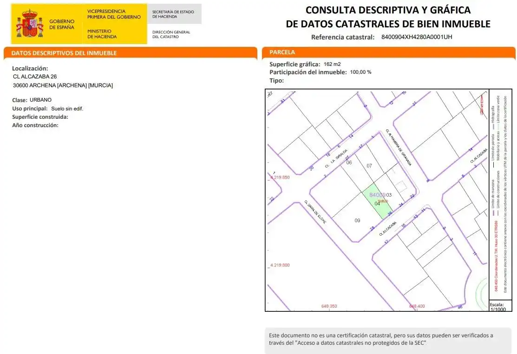Click the 'Tipo:' label
The image size is (517, 354).
pos(277,80)
